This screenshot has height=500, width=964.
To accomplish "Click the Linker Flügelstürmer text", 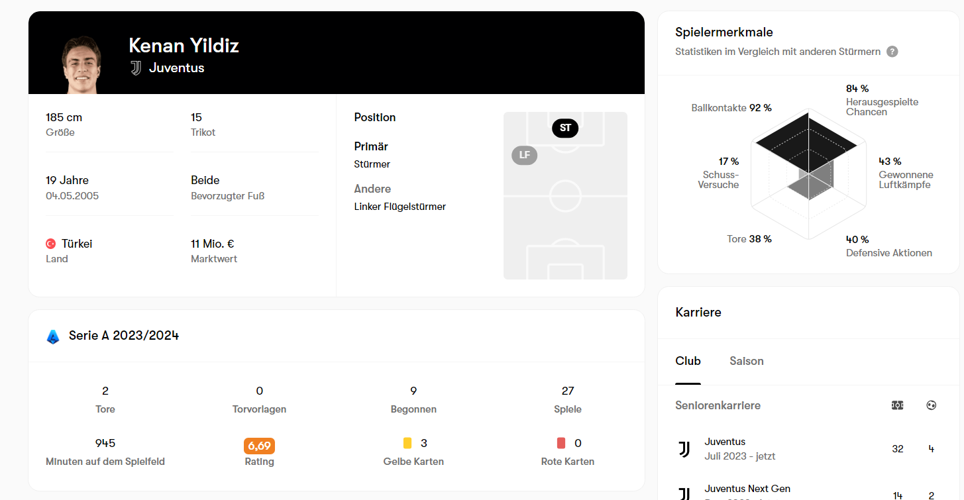I will click(400, 207).
